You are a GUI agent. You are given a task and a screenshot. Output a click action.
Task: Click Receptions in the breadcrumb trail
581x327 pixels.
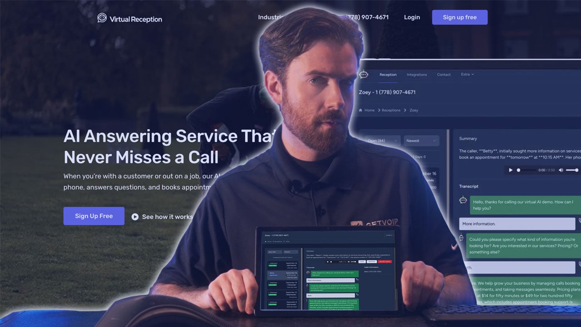pyautogui.click(x=391, y=110)
